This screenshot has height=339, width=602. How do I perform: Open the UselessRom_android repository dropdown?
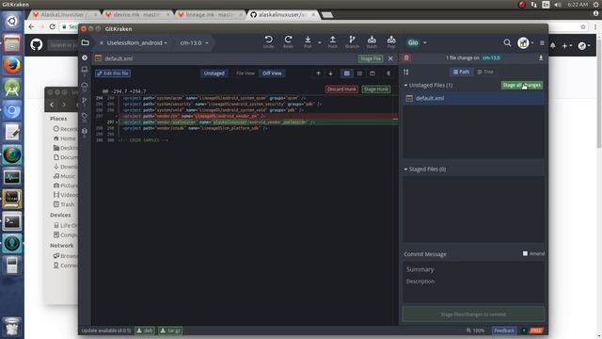click(x=136, y=42)
